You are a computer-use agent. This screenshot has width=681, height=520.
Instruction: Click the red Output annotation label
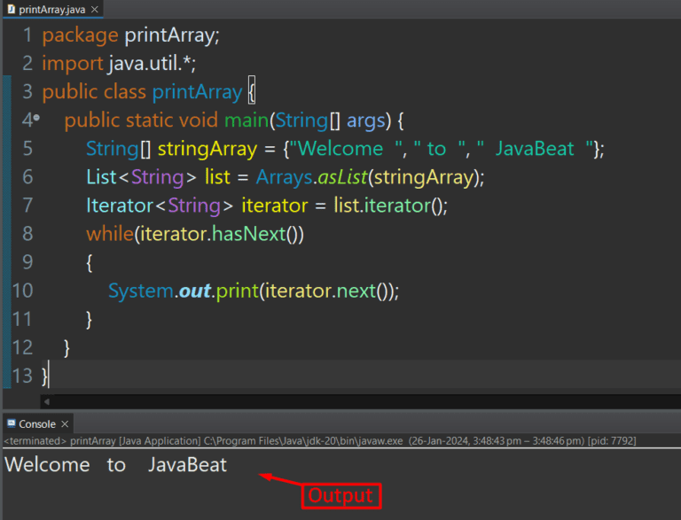point(342,495)
